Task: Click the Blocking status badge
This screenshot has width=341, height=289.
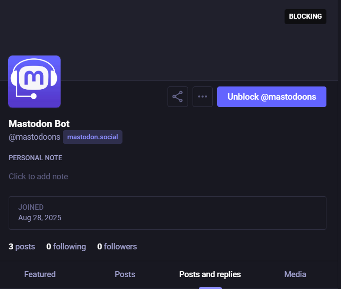Action: pos(305,16)
